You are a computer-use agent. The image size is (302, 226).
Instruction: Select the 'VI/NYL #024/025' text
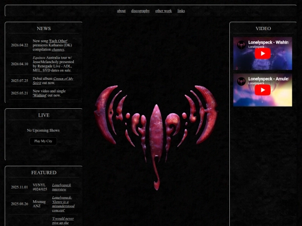coord(40,187)
